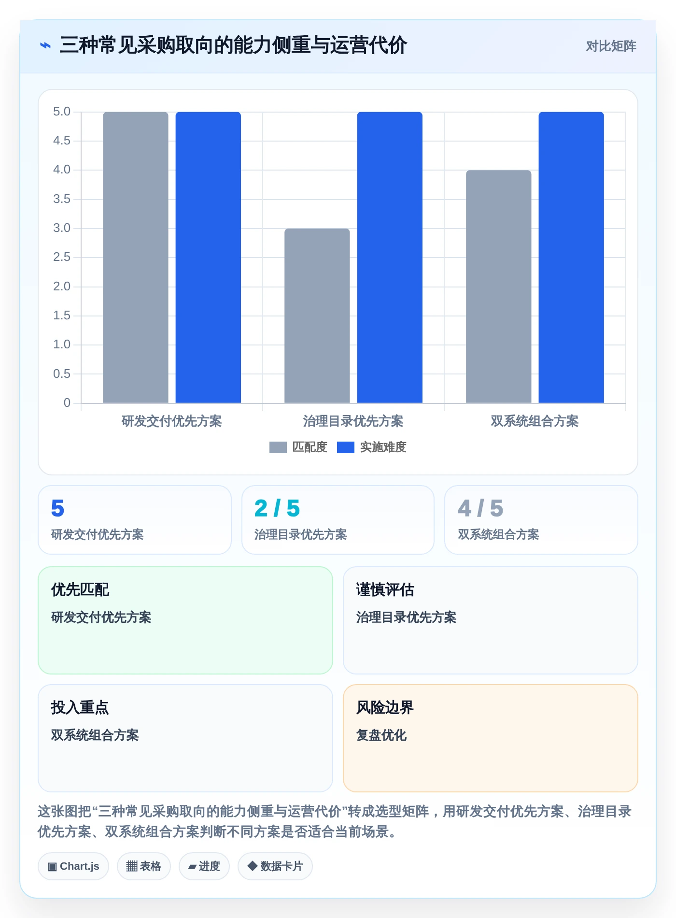Viewport: 676px width, 918px height.
Task: Click 复盘优化 text in 风险边界 card
Action: (381, 735)
